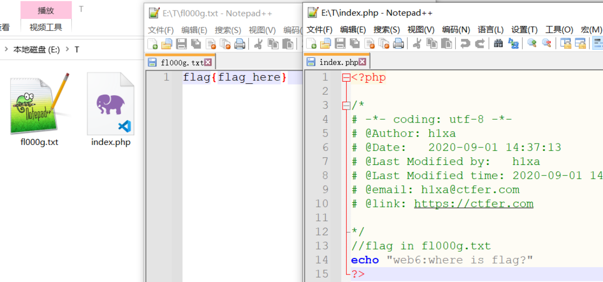
Task: Click Print icon in index.php window toolbar
Action: [398, 44]
